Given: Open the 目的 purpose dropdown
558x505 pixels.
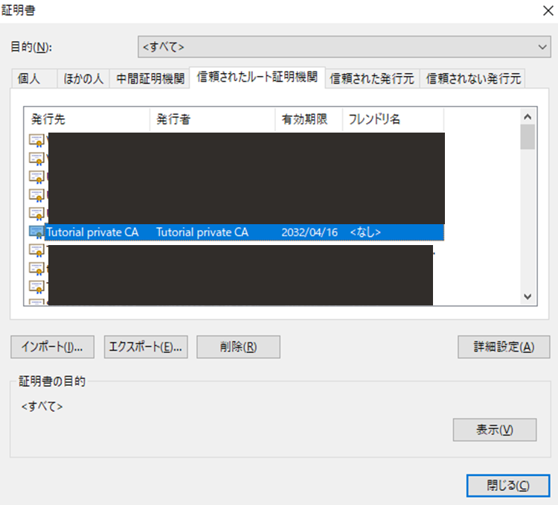Looking at the screenshot, I should click(x=344, y=46).
